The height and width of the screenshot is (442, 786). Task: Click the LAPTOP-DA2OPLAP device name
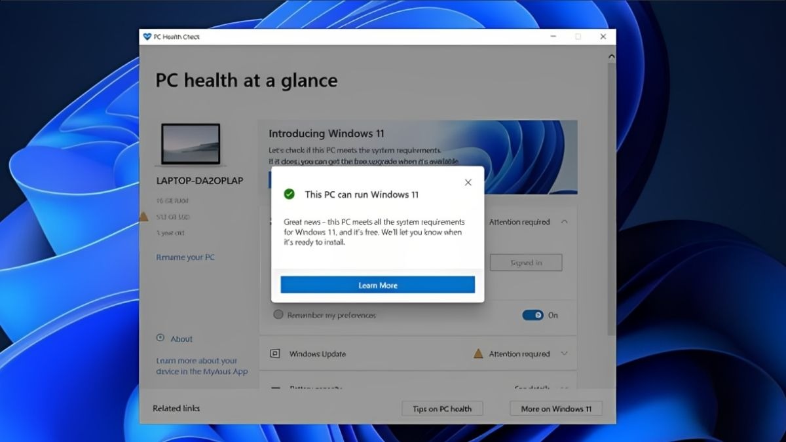click(200, 181)
